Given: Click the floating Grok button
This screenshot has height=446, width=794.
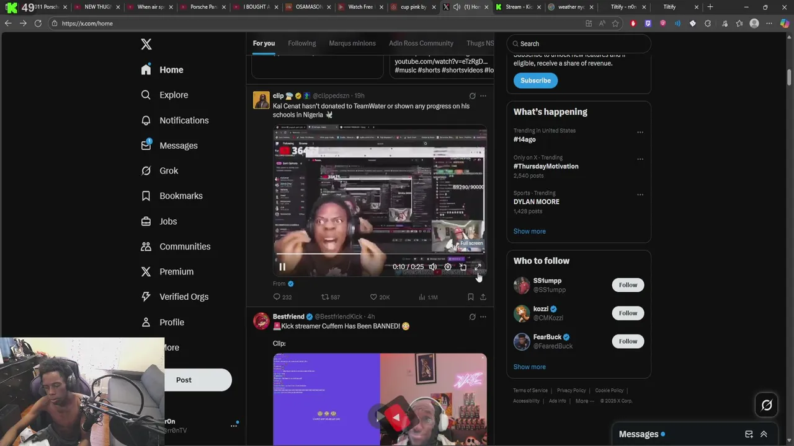Looking at the screenshot, I should [x=767, y=405].
